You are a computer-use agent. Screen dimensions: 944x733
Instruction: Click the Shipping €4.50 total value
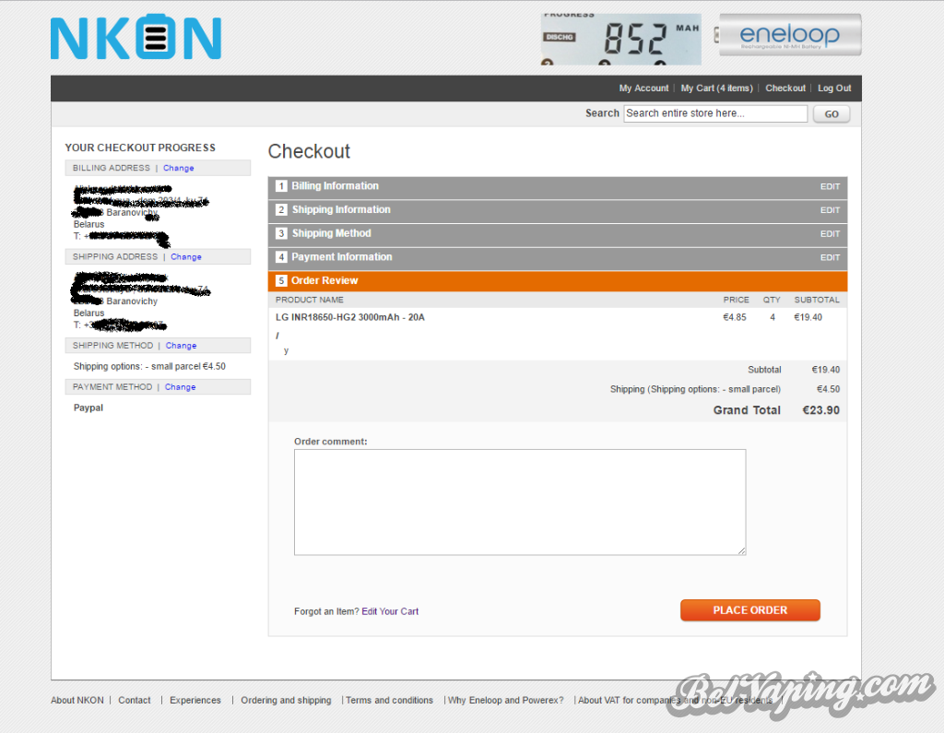coord(828,389)
